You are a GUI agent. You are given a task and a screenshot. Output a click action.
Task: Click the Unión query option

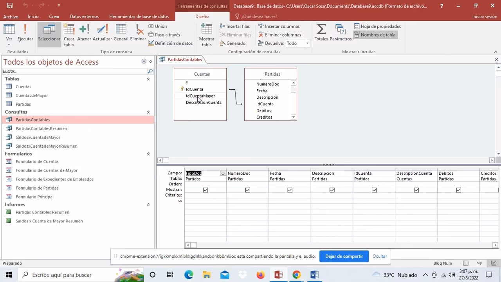[158, 26]
